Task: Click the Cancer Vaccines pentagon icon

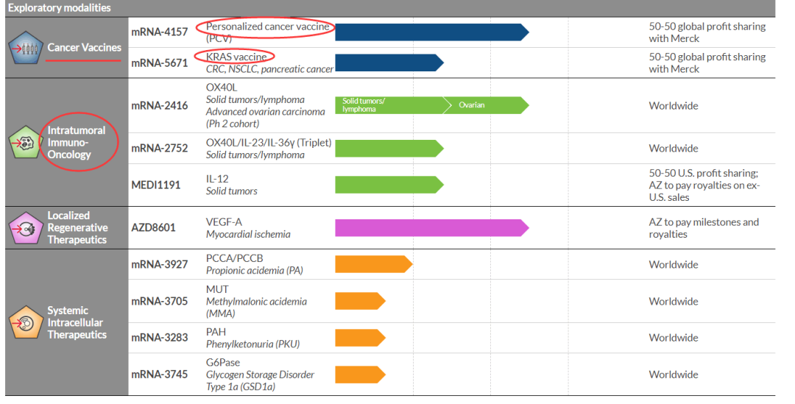Action: click(x=25, y=47)
